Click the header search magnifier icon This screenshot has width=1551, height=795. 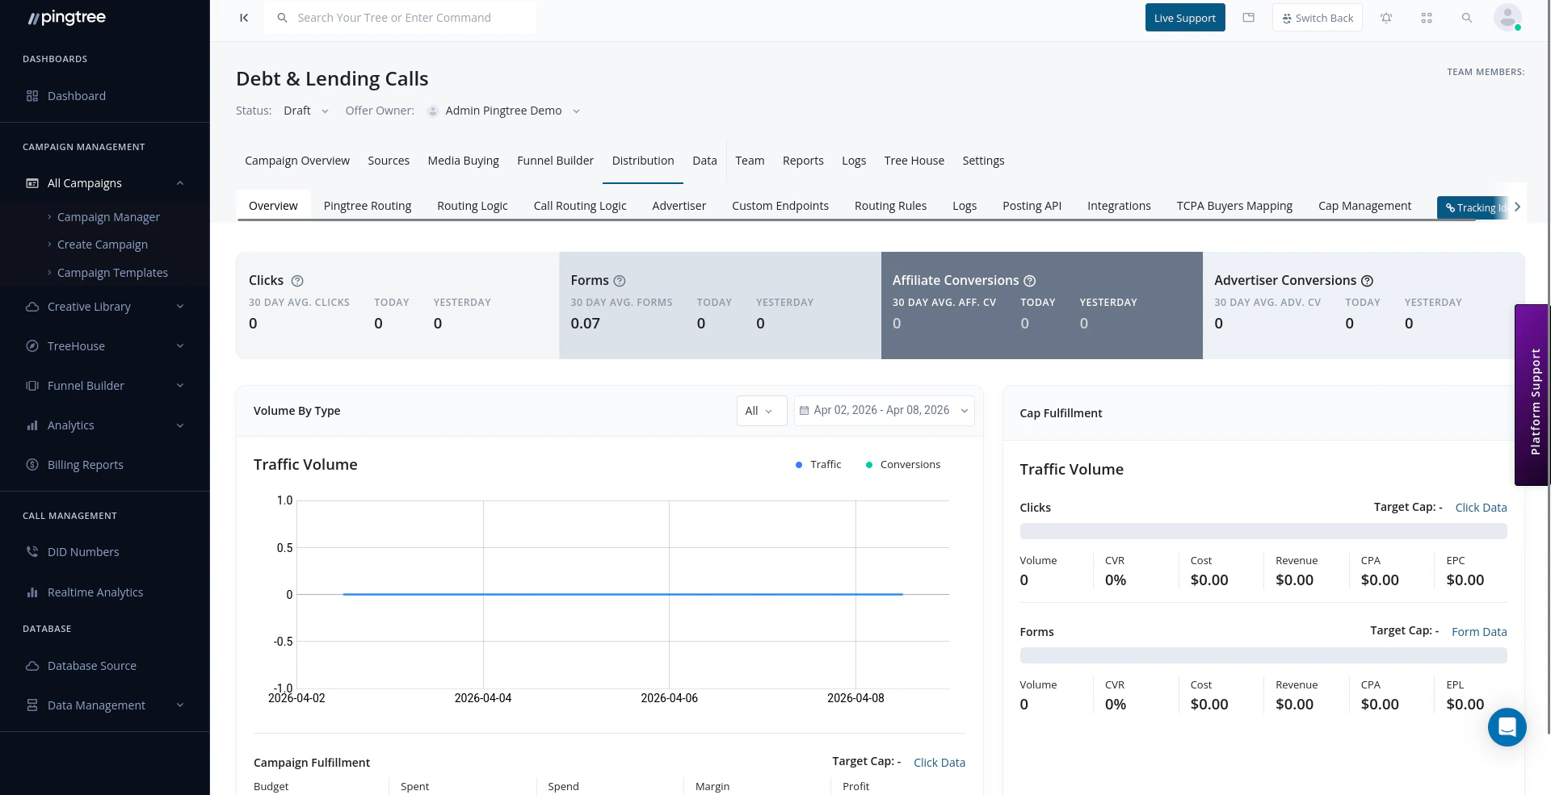(1467, 17)
